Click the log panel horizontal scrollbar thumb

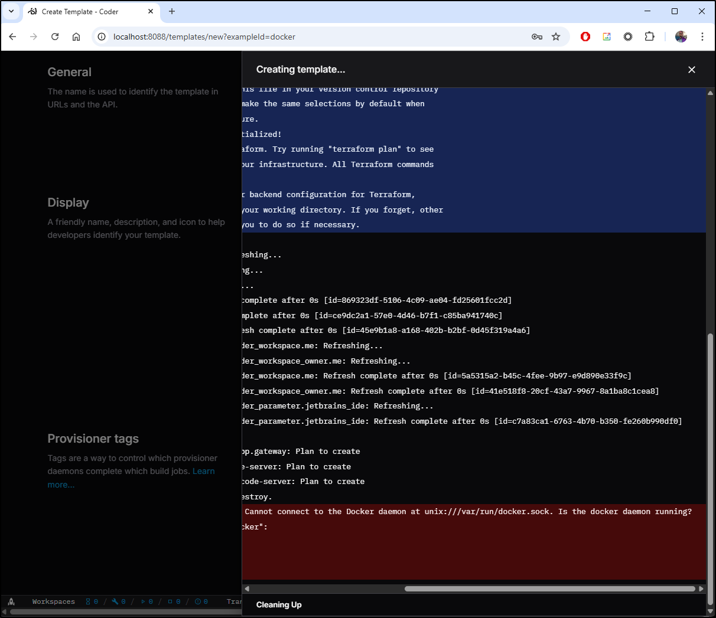[x=550, y=588]
